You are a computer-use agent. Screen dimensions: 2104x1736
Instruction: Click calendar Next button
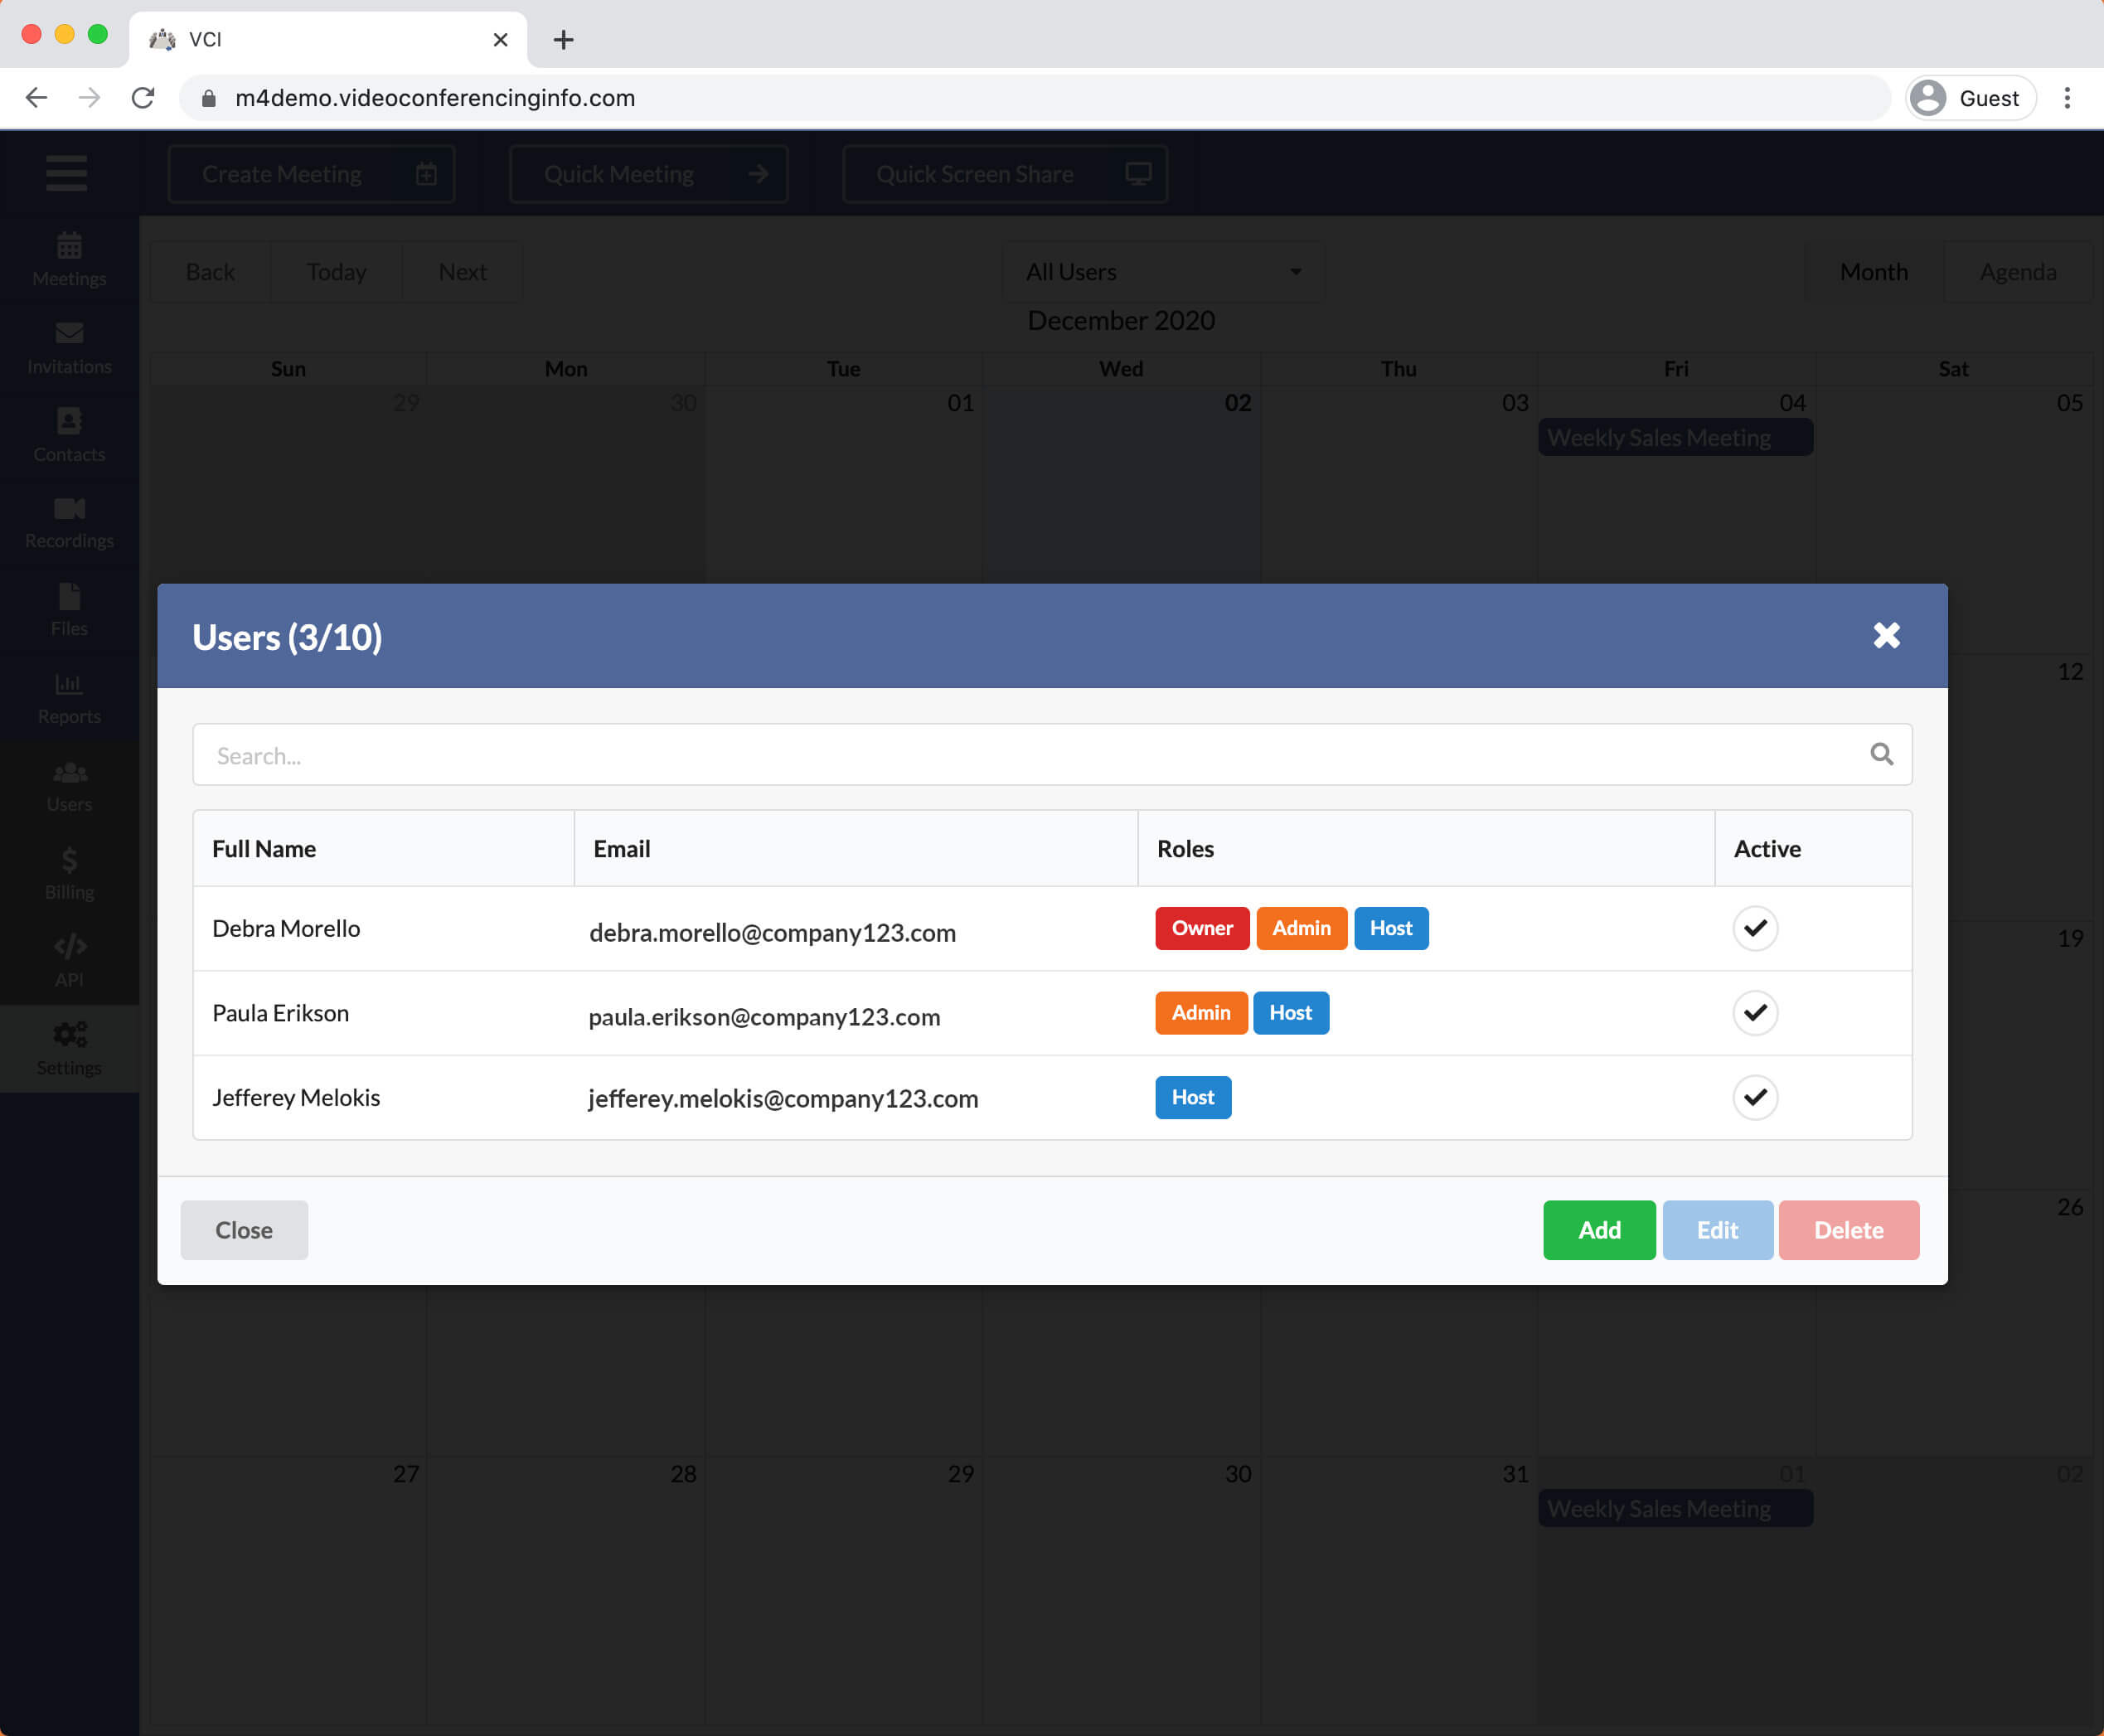[x=462, y=272]
